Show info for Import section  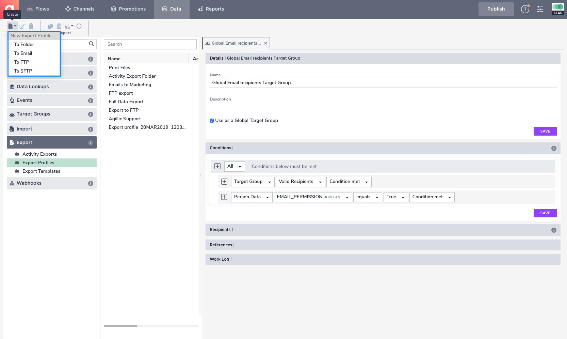point(91,129)
